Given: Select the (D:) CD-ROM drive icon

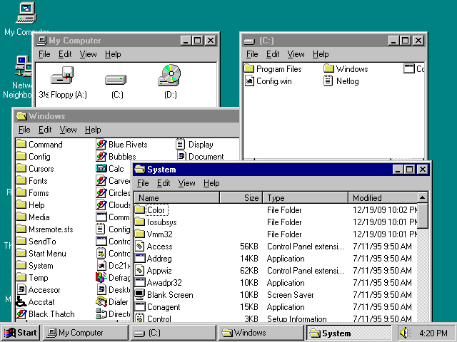Looking at the screenshot, I should tap(169, 76).
